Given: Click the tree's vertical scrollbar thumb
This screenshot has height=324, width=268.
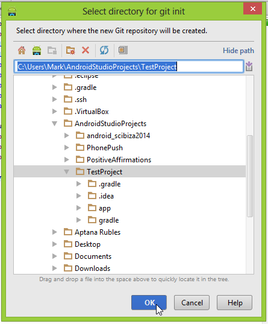Looking at the screenshot, I should click(250, 176).
